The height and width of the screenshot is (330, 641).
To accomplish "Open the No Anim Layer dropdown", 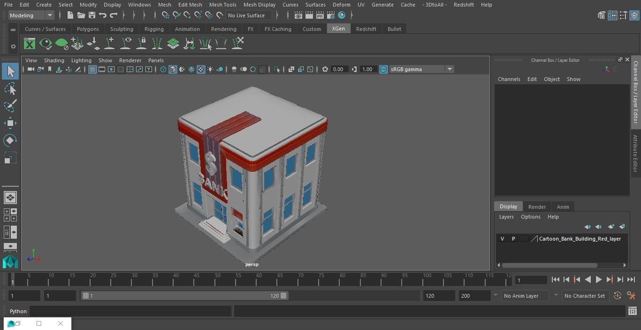I will coord(525,296).
